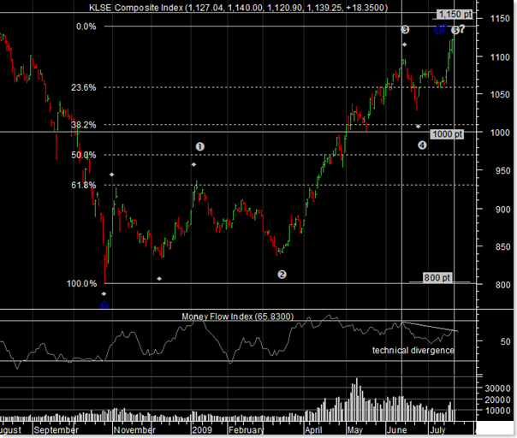Select the 0.0% Fibonacci level label

86,27
